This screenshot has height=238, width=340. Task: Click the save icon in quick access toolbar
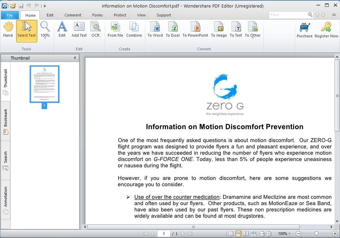[21, 6]
